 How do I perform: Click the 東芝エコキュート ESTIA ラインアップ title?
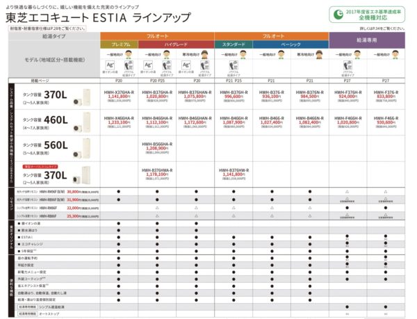pos(98,17)
